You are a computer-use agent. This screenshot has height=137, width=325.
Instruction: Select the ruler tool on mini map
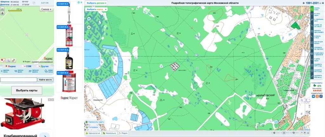(13, 60)
